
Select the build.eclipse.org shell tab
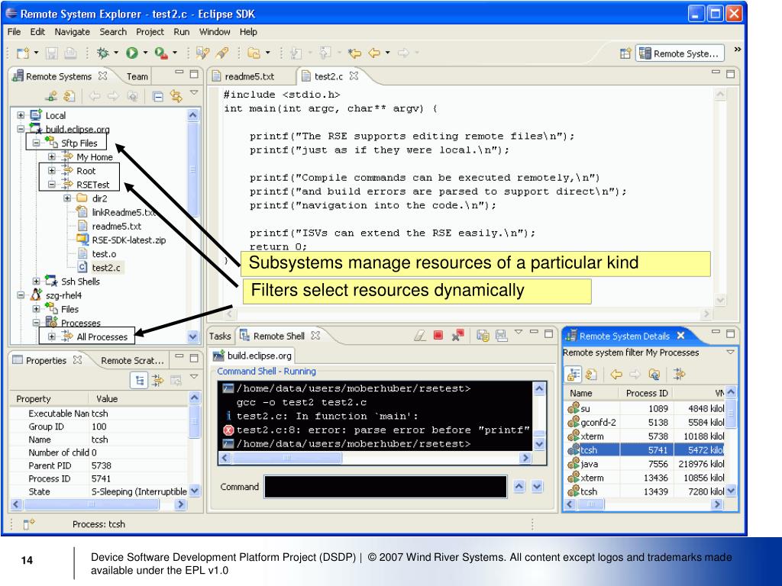click(253, 356)
